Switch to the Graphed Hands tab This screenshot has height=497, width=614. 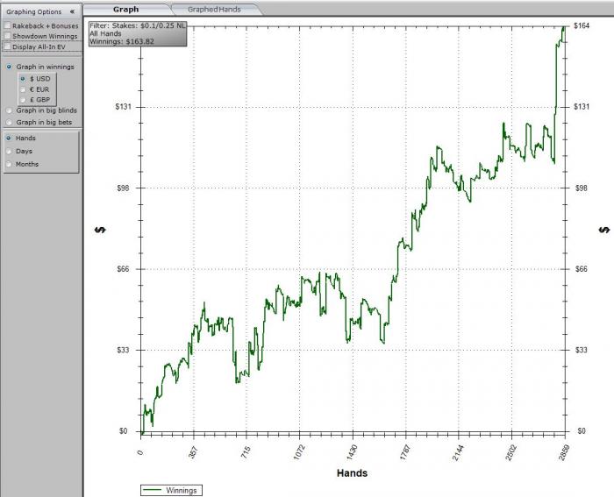(214, 10)
